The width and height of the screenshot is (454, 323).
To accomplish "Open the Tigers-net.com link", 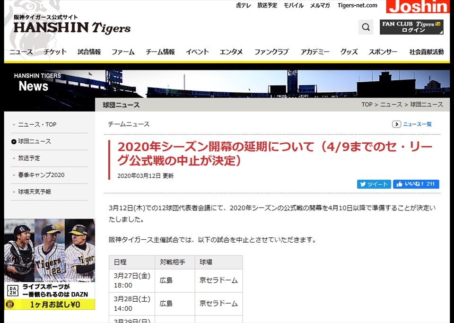I will pos(358,6).
